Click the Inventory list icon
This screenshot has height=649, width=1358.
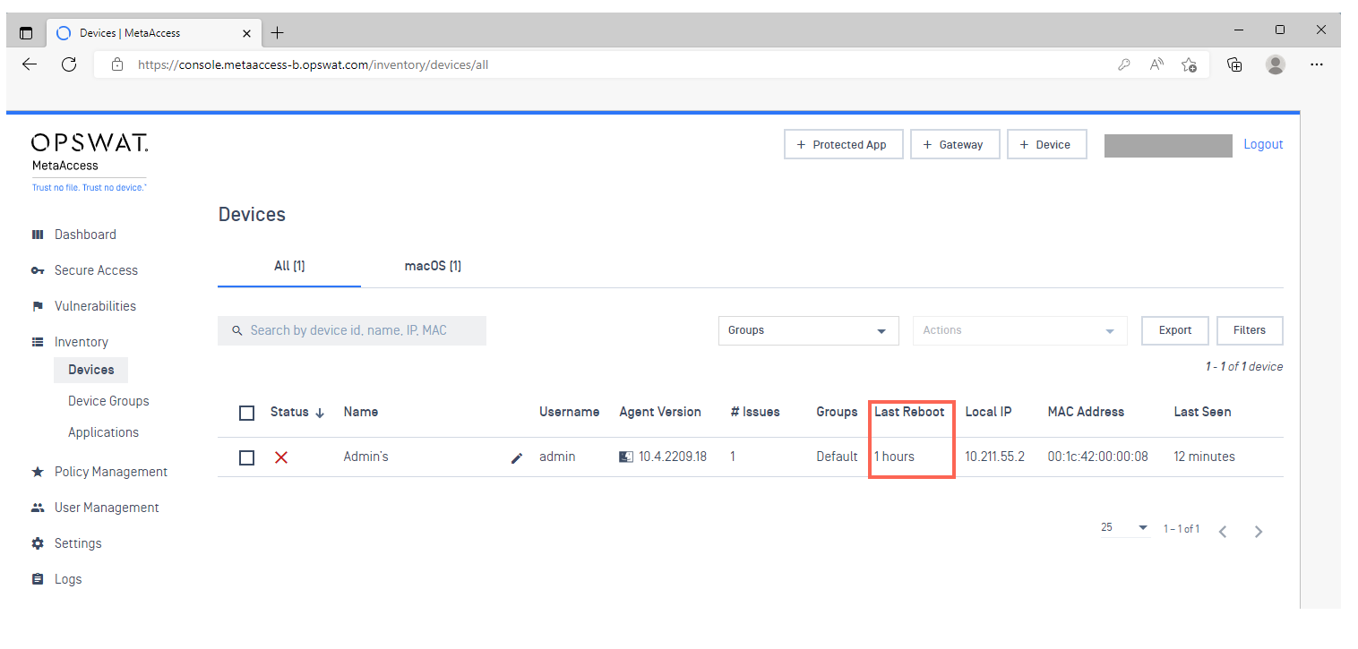click(38, 342)
